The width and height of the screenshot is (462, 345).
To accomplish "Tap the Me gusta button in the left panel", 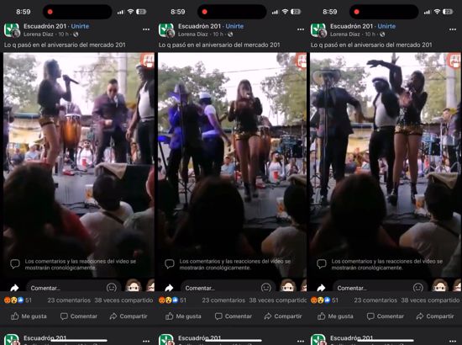I will [29, 316].
